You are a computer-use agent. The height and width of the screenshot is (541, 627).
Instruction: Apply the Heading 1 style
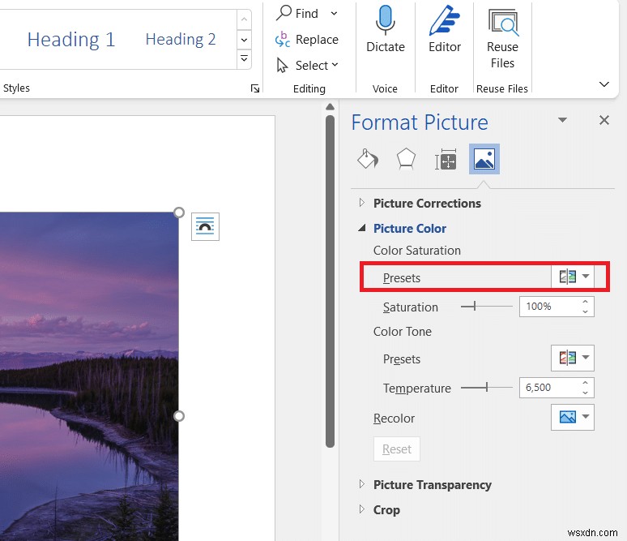[x=71, y=39]
